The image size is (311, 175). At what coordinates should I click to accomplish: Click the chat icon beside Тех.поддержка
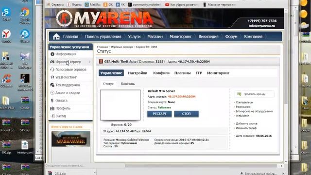52,85
